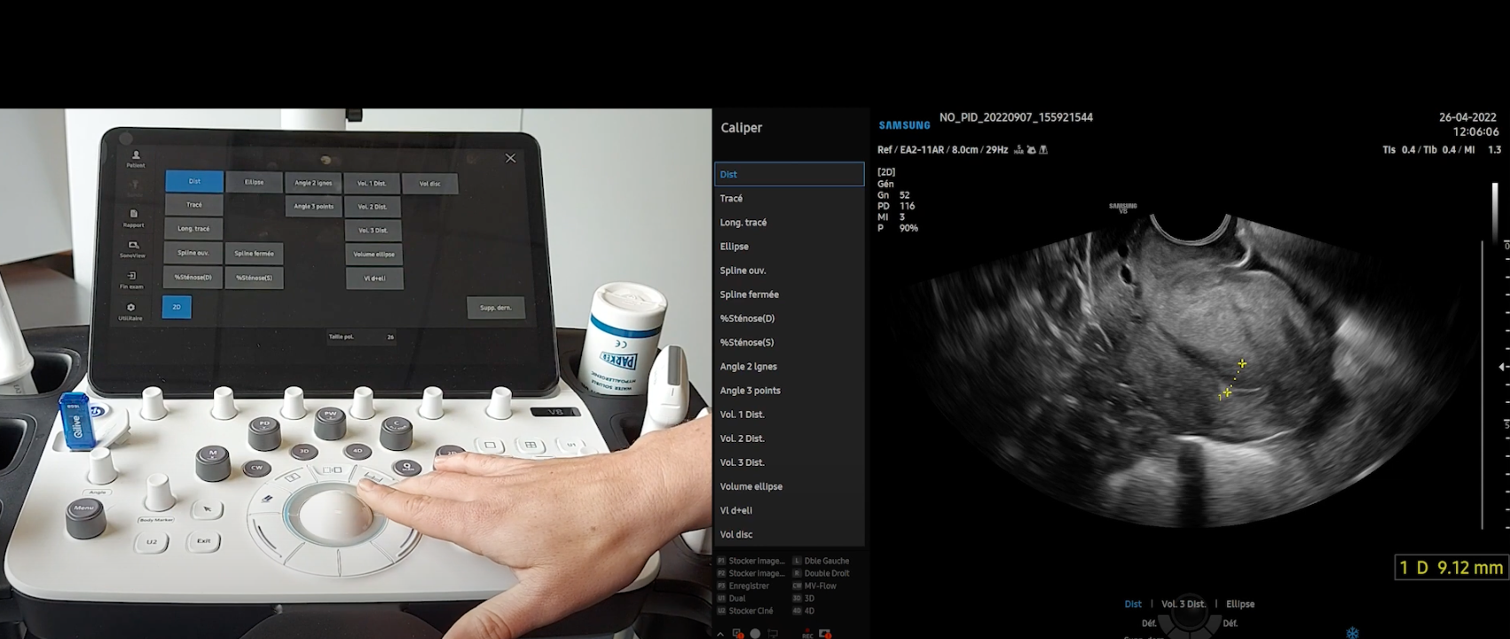
Task: Push the physical U2 key on the console
Action: click(152, 541)
